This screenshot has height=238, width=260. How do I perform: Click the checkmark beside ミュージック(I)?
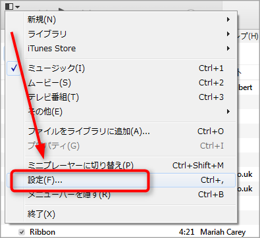(x=14, y=68)
